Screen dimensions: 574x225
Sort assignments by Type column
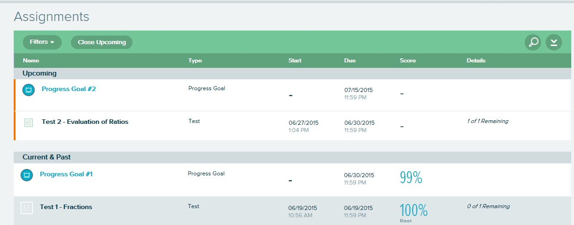pyautogui.click(x=195, y=61)
